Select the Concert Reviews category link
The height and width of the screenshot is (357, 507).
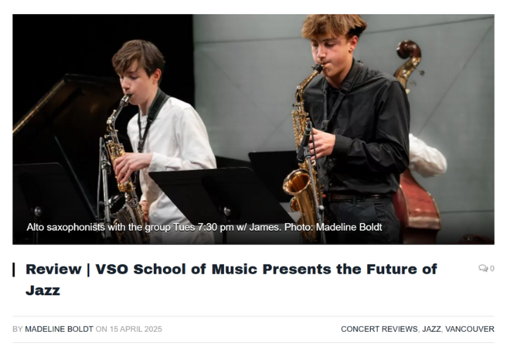click(x=379, y=329)
